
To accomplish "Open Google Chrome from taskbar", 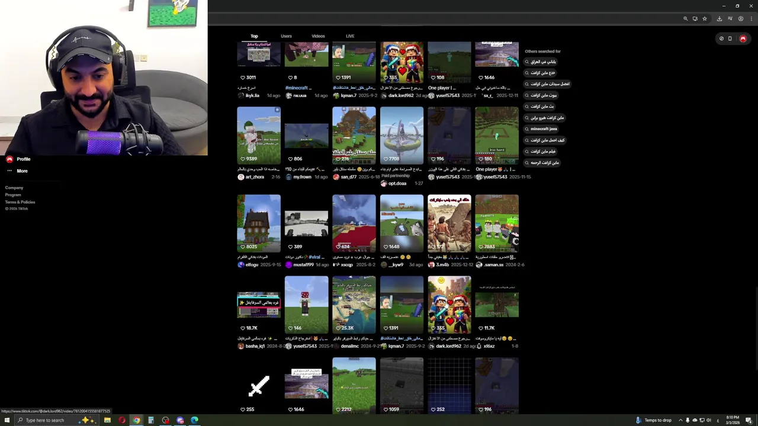I will [x=136, y=420].
